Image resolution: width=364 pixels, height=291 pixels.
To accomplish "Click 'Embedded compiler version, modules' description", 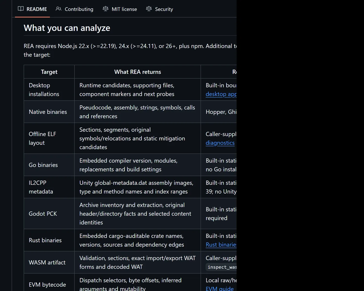I will tap(138, 165).
